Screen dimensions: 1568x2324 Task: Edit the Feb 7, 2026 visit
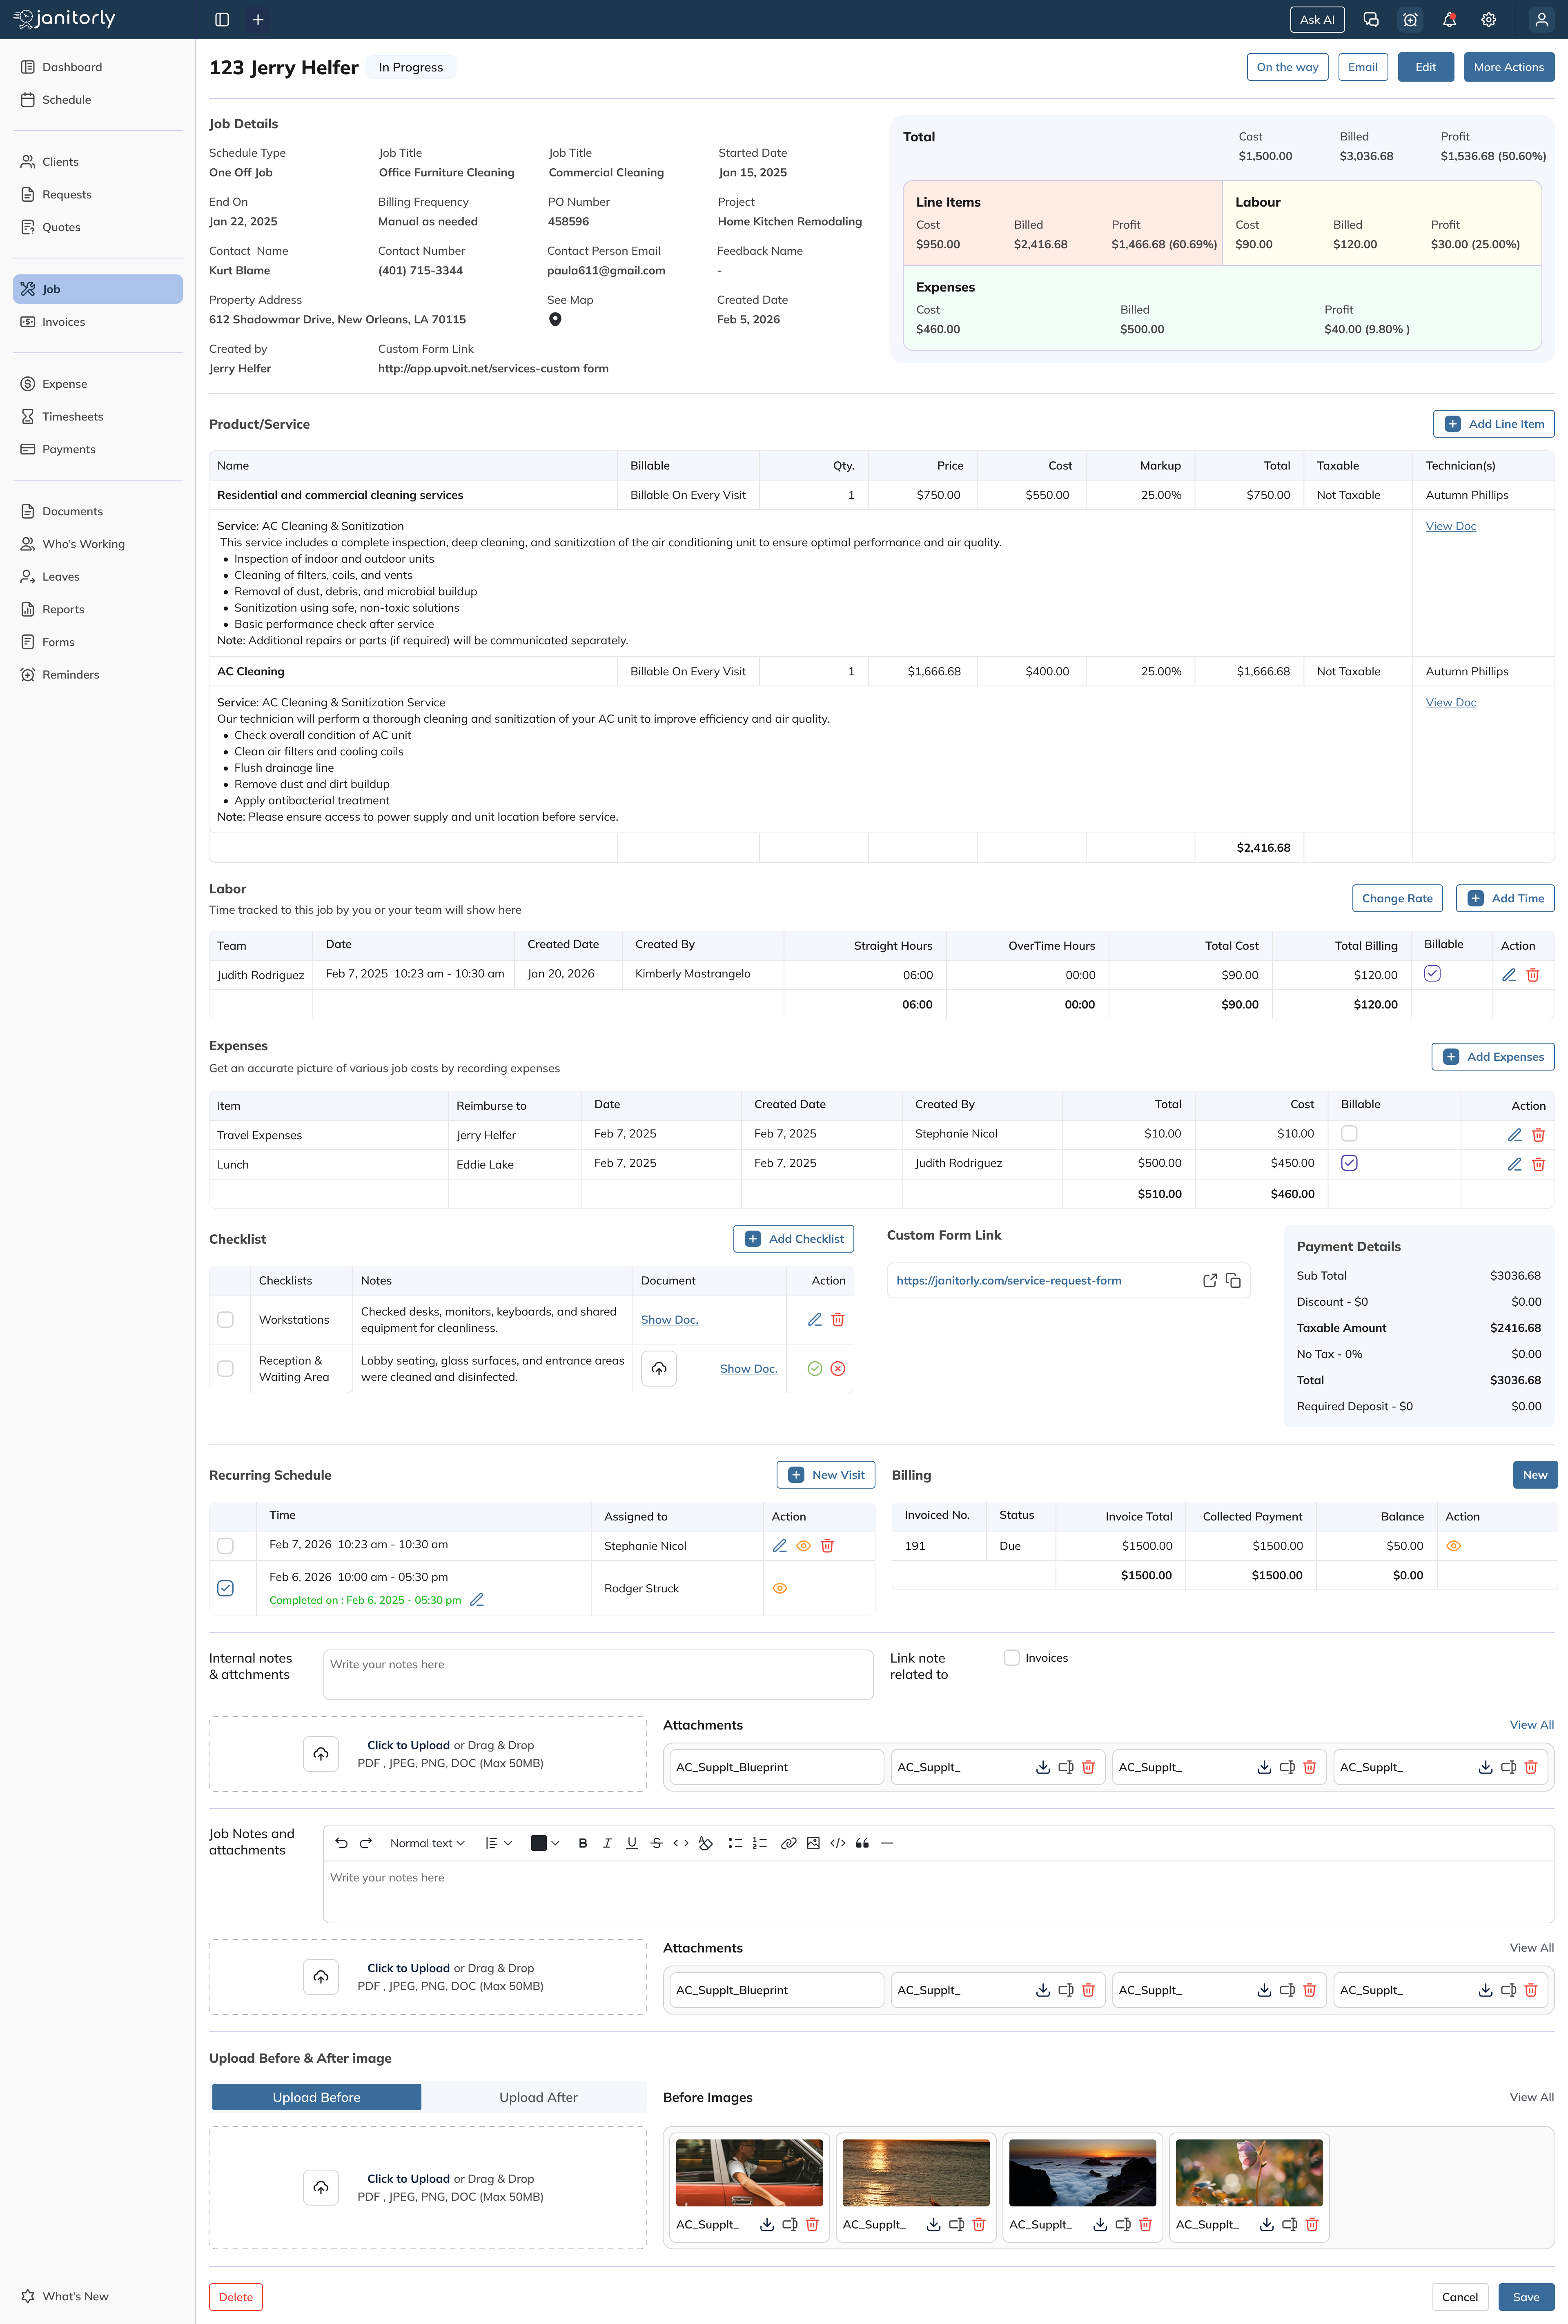[780, 1546]
